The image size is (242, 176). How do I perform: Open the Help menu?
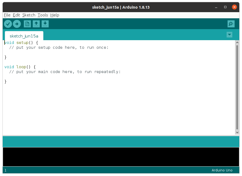54,15
